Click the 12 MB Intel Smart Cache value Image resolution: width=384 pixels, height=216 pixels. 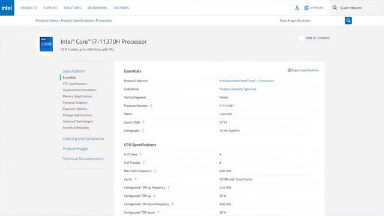click(236, 179)
